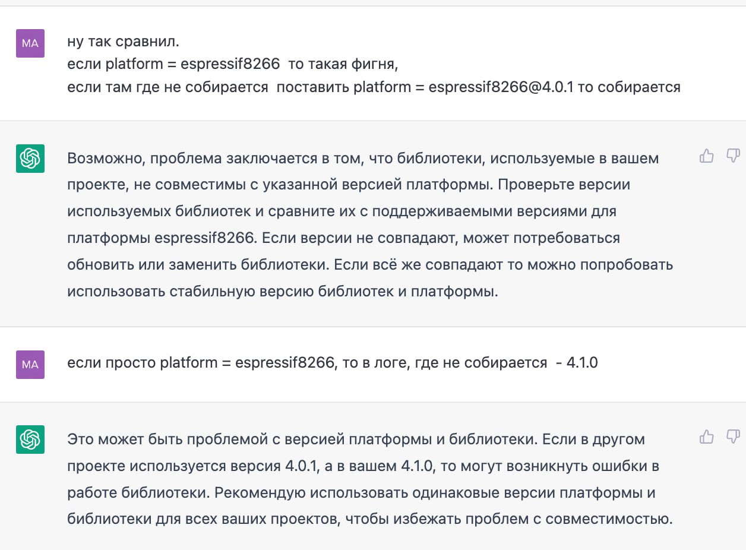The width and height of the screenshot is (746, 550).
Task: Click MA avatar beside the "4.1.0" message
Action: pyautogui.click(x=30, y=364)
